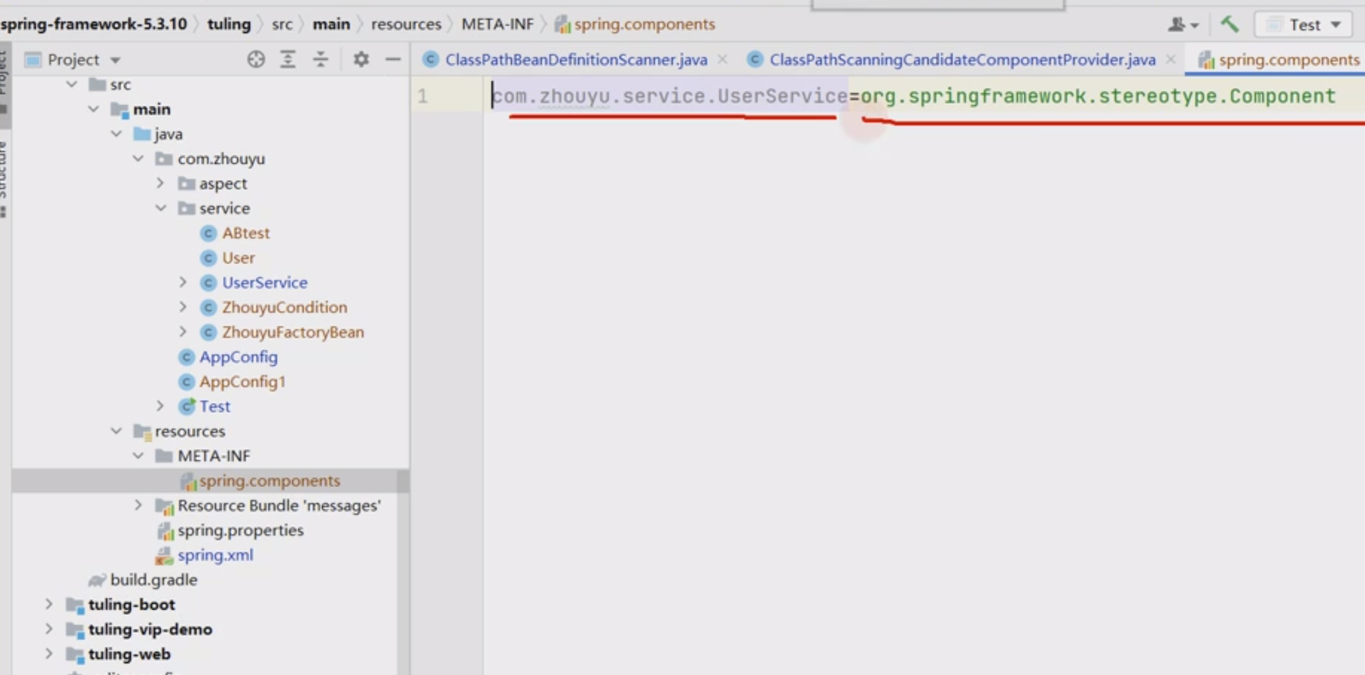1365x675 pixels.
Task: Collapse the src folder
Action: [x=72, y=85]
